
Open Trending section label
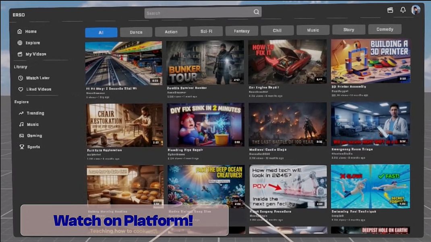35,113
